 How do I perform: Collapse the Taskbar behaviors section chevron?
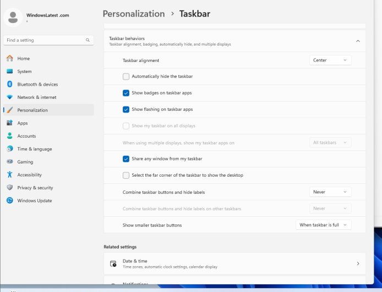point(358,41)
